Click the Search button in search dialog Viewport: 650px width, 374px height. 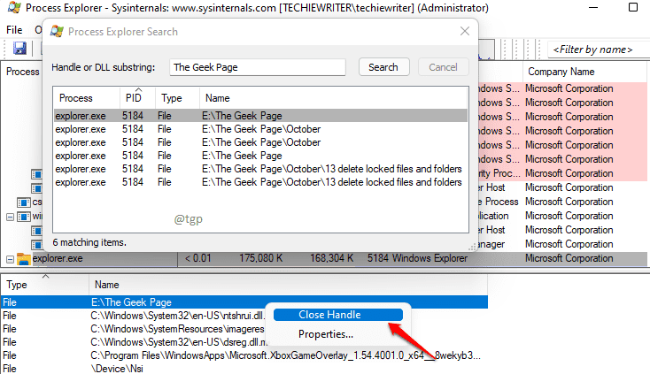click(383, 67)
